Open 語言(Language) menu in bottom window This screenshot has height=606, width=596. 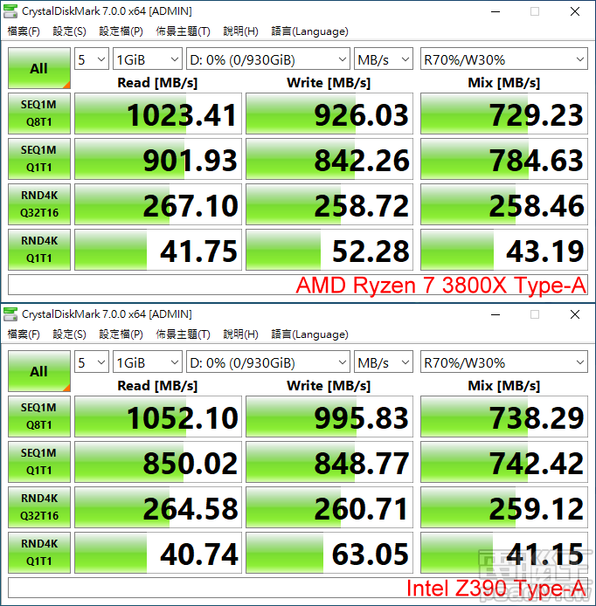(x=309, y=334)
